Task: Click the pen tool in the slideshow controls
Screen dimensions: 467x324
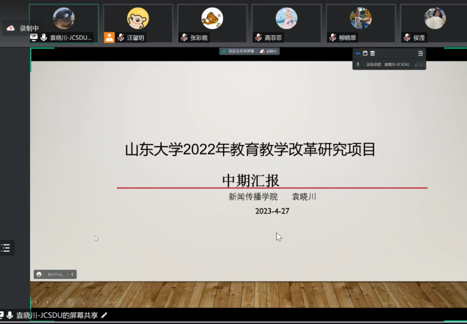Action: (x=59, y=302)
